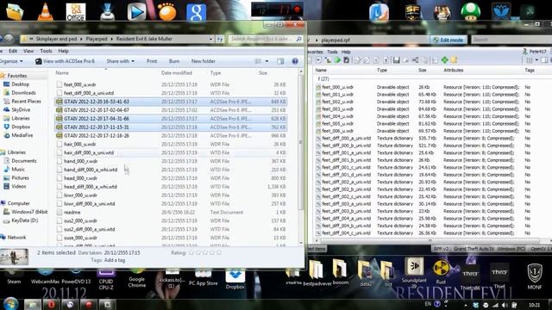Open the Tools menu in Explorer
Viewport: 552px width, 310px height.
point(46,51)
